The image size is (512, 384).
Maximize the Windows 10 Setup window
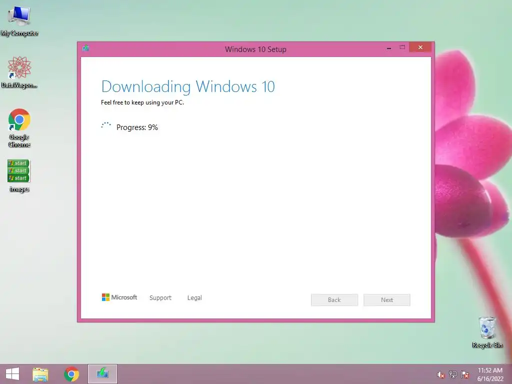coord(402,47)
